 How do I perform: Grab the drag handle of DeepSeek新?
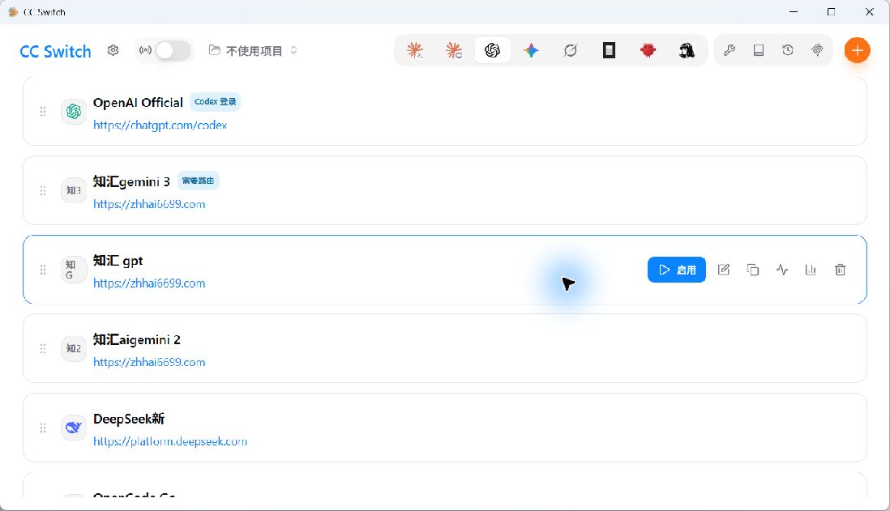click(x=43, y=428)
